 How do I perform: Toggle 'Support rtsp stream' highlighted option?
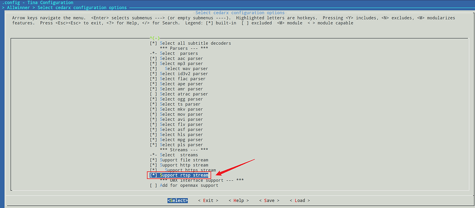184,175
